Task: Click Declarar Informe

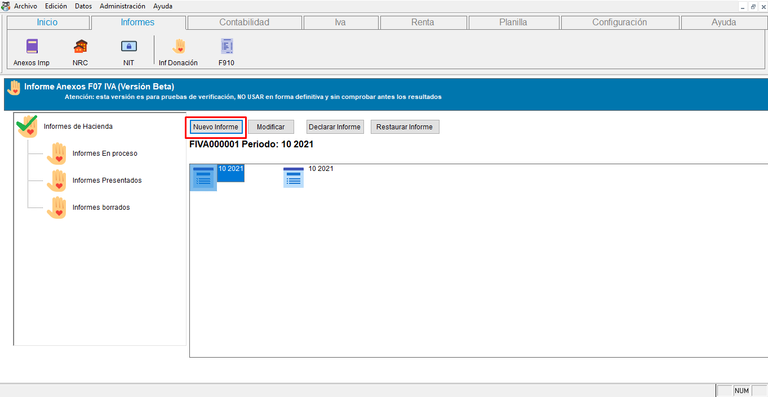Action: point(335,127)
